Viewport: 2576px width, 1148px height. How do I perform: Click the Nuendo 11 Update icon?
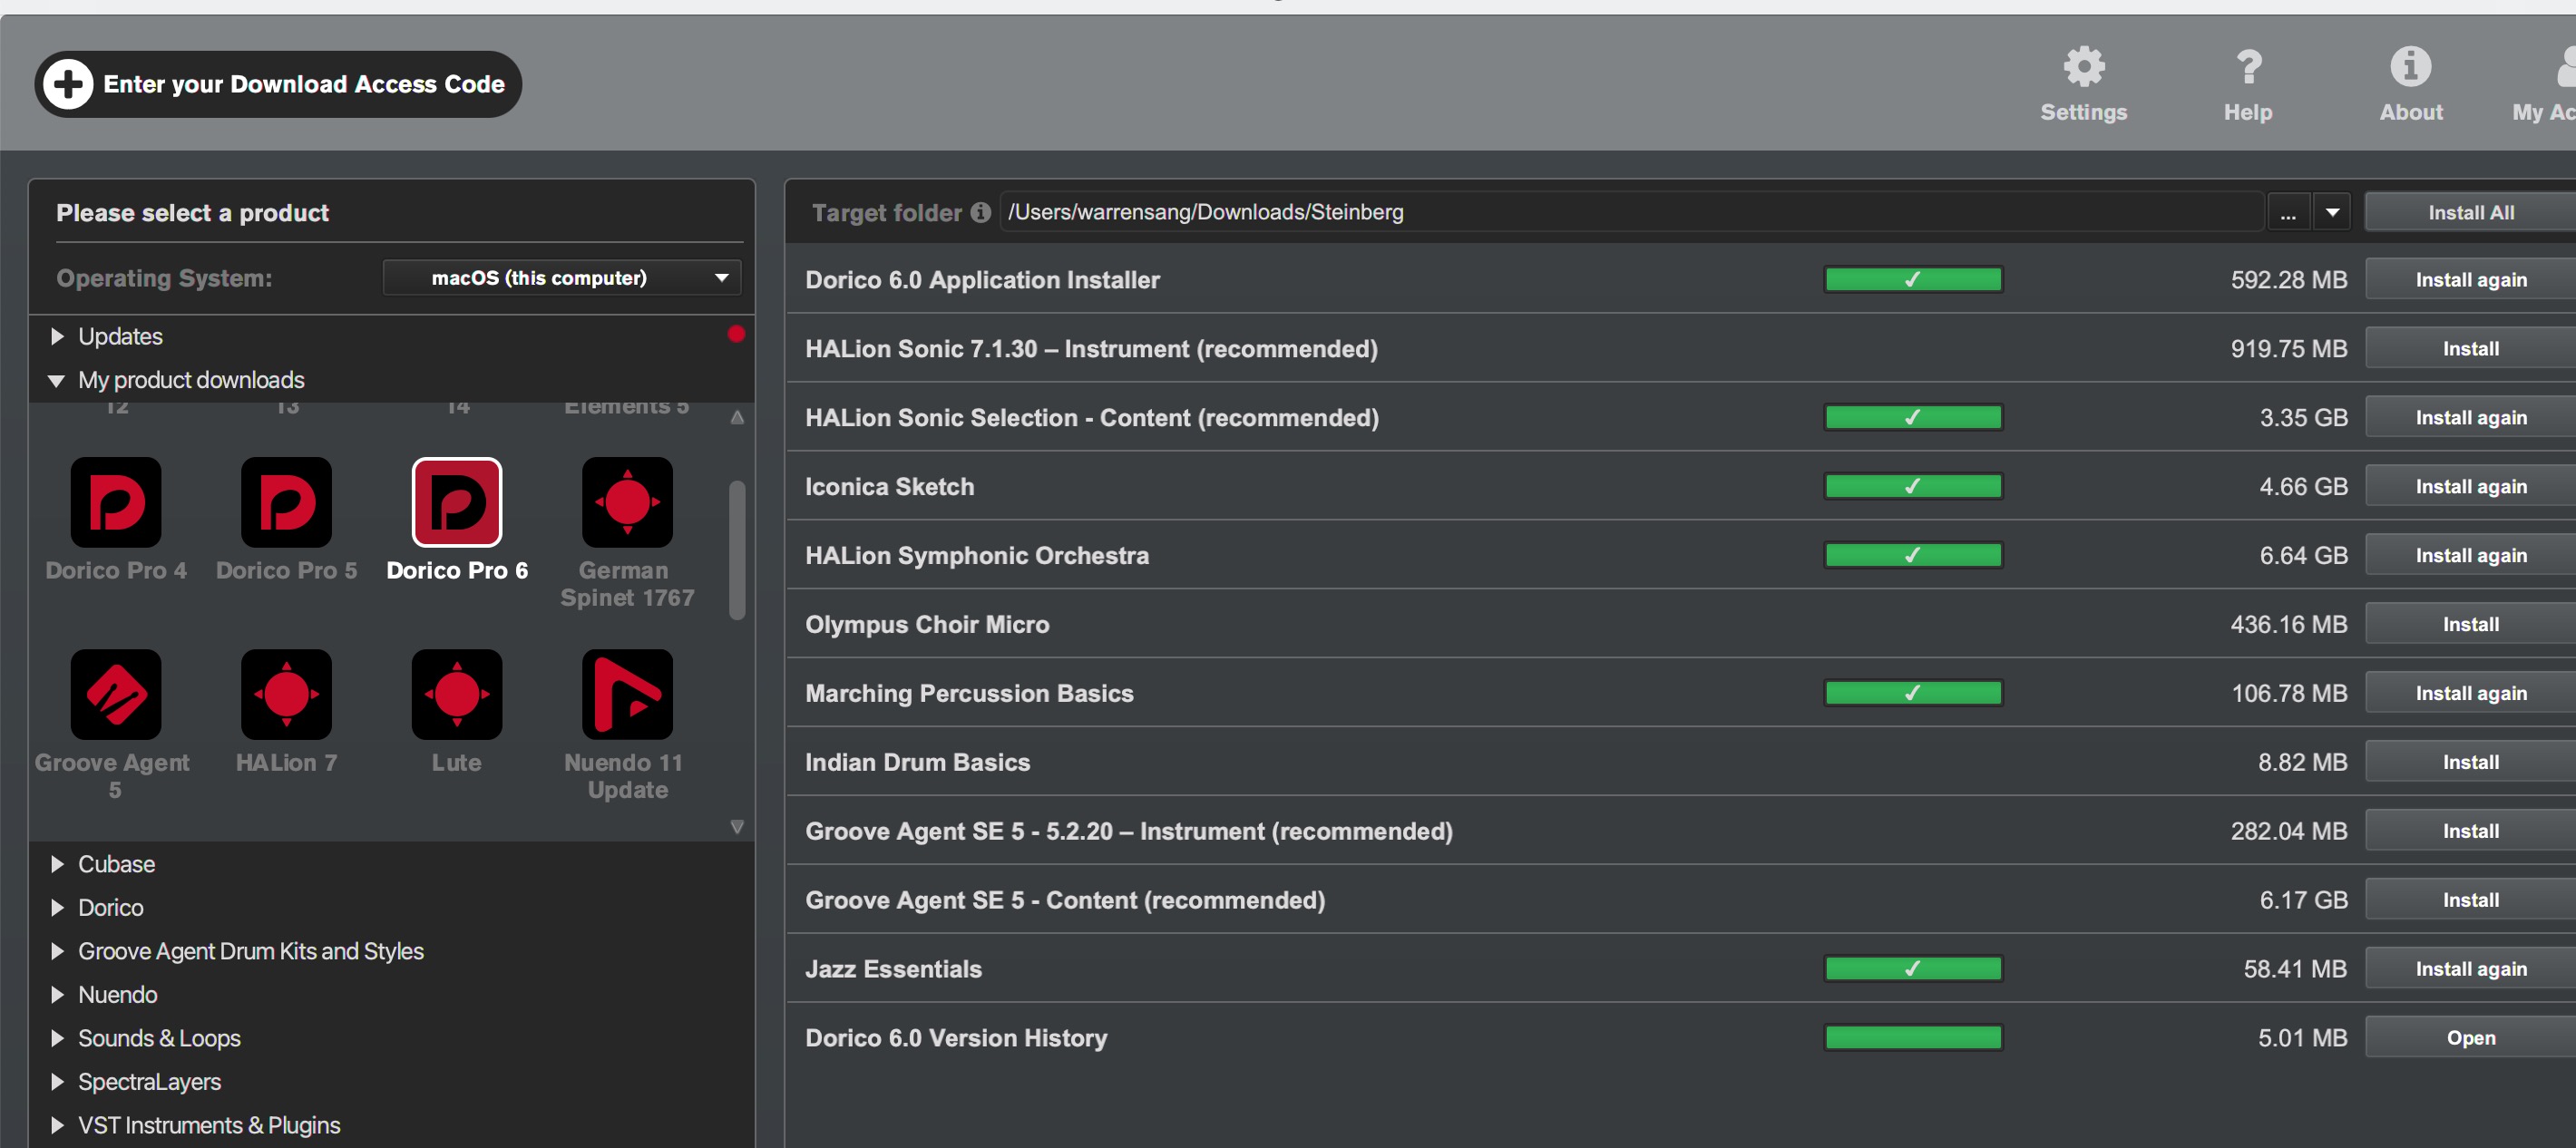(627, 694)
